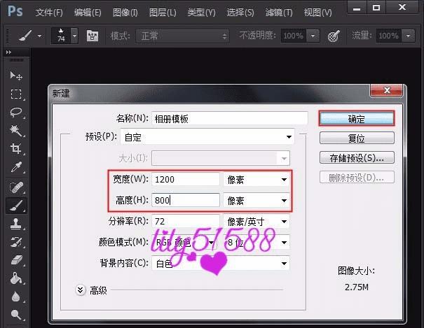Enable airbrush pressure for opacity icon
The height and width of the screenshot is (328, 424).
point(333,36)
